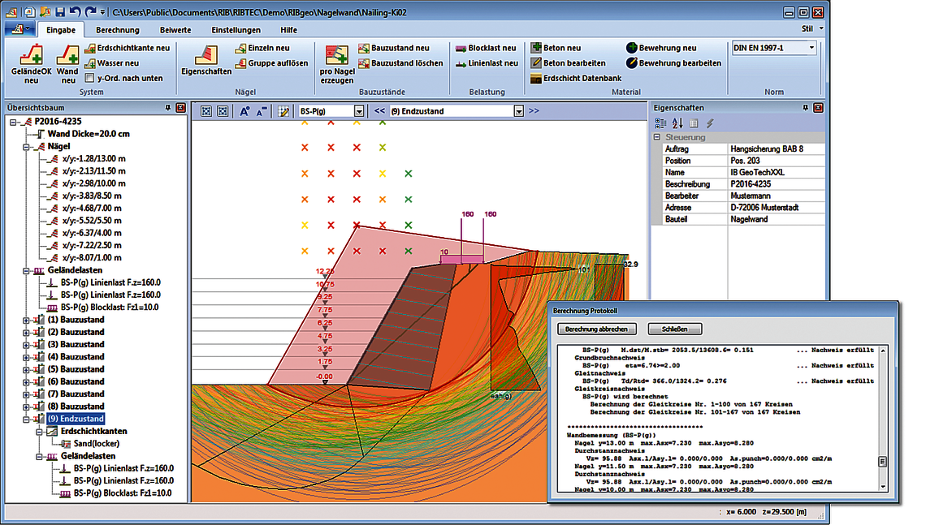Open the Erdschicht Datenbank
The height and width of the screenshot is (525, 926).
point(576,78)
